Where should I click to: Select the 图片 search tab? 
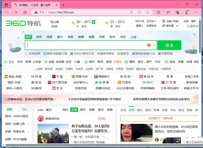(60, 37)
